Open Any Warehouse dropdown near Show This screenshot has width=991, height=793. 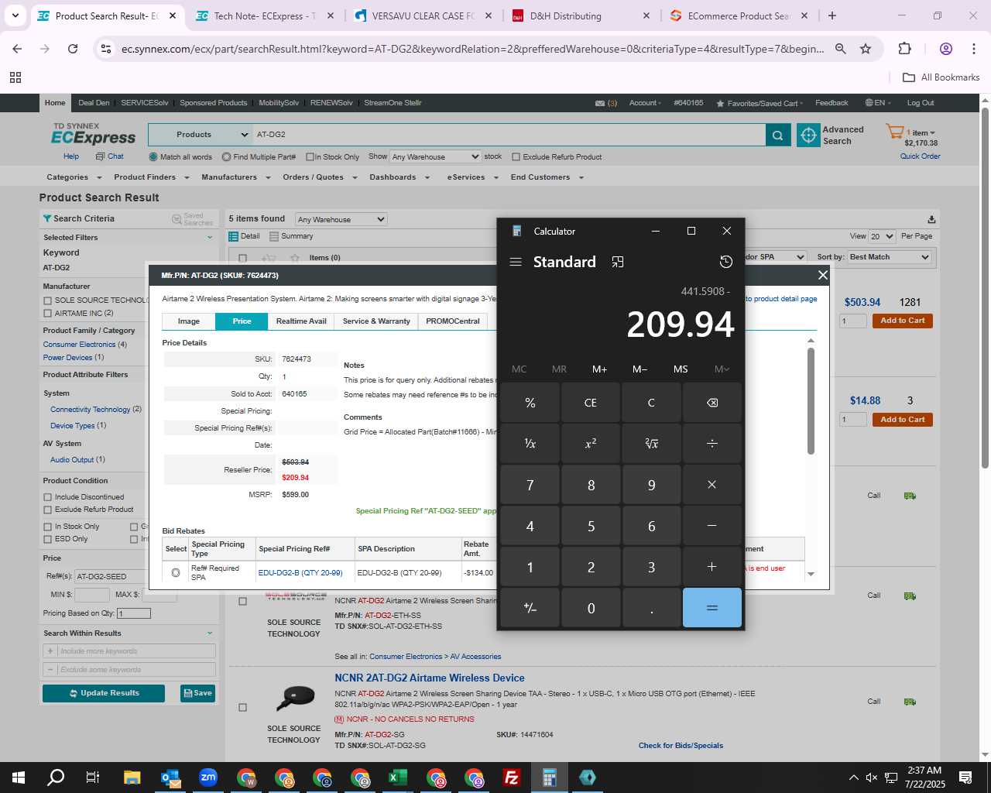[435, 156]
